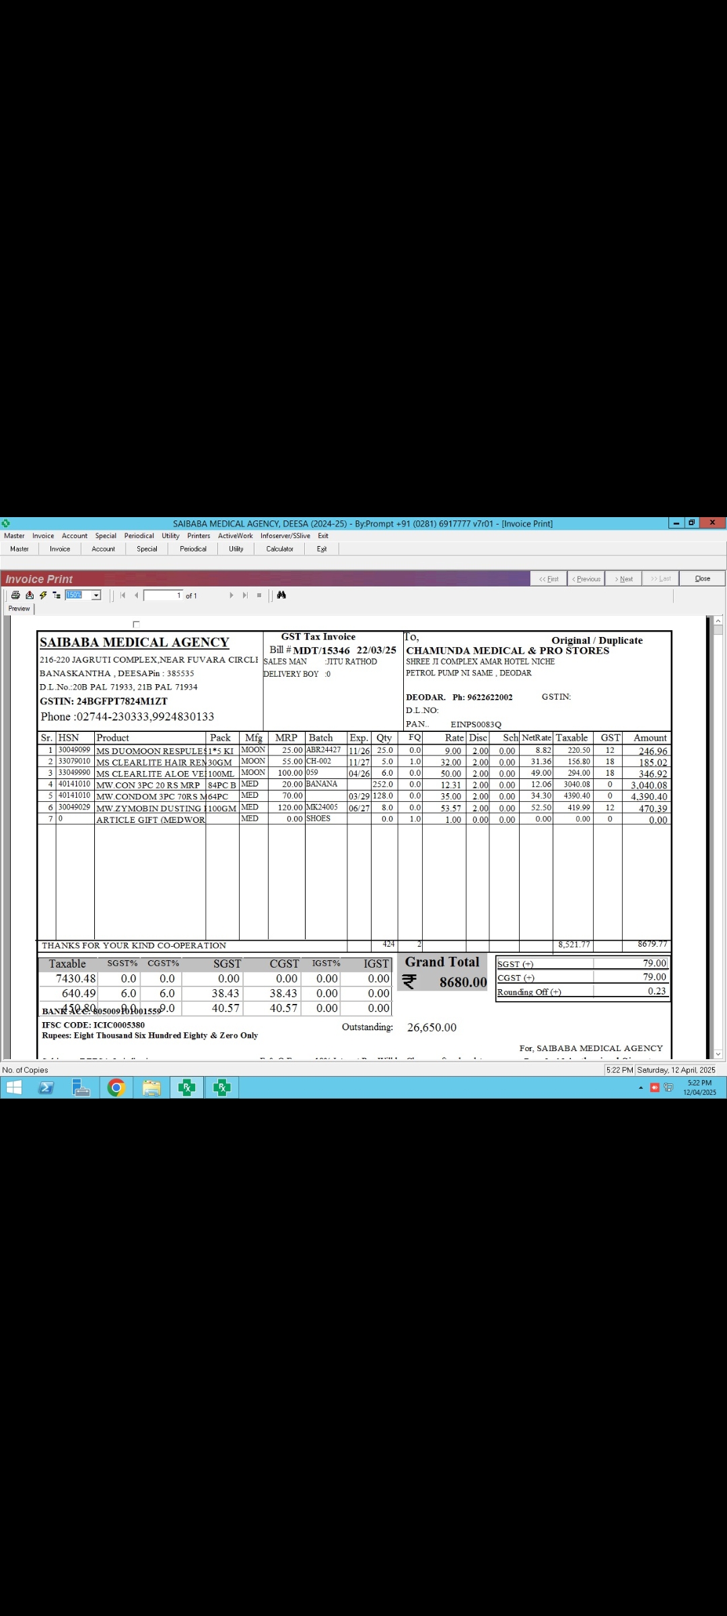Select the Preview tab
Screen dimensions: 727x1616
point(19,609)
